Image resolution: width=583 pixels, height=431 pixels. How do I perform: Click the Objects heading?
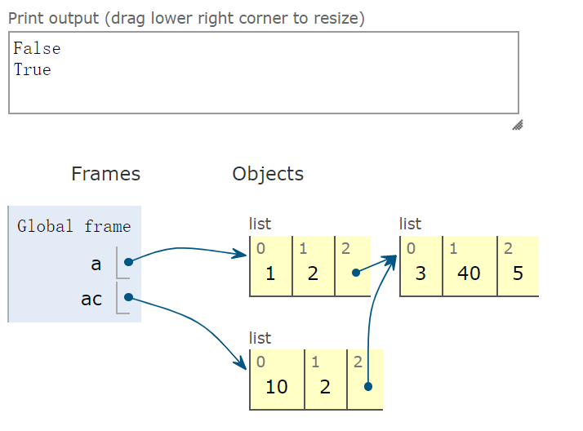268,174
